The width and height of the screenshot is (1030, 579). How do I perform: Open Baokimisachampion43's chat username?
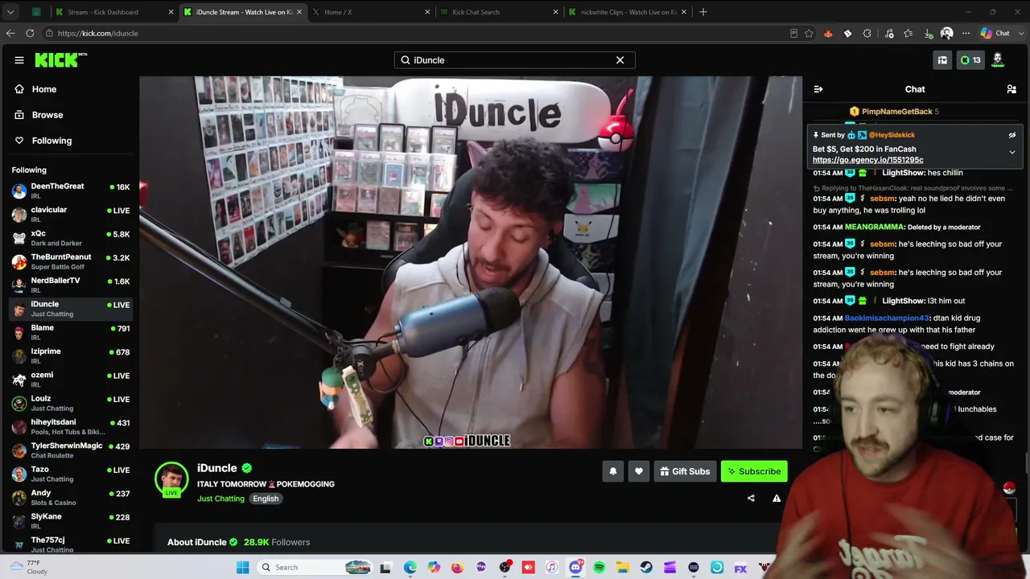[x=887, y=318]
